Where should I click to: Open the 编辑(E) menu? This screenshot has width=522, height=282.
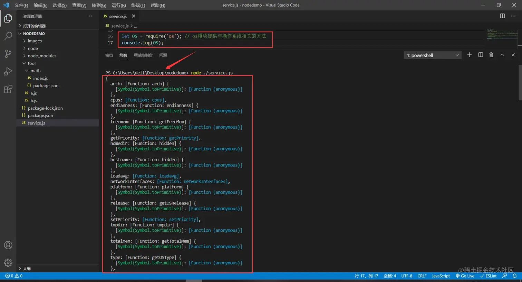40,5
